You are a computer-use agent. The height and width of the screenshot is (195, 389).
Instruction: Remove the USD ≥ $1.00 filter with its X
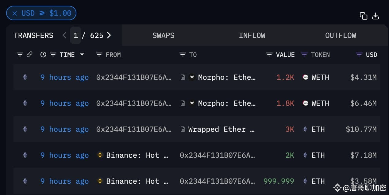[14, 13]
